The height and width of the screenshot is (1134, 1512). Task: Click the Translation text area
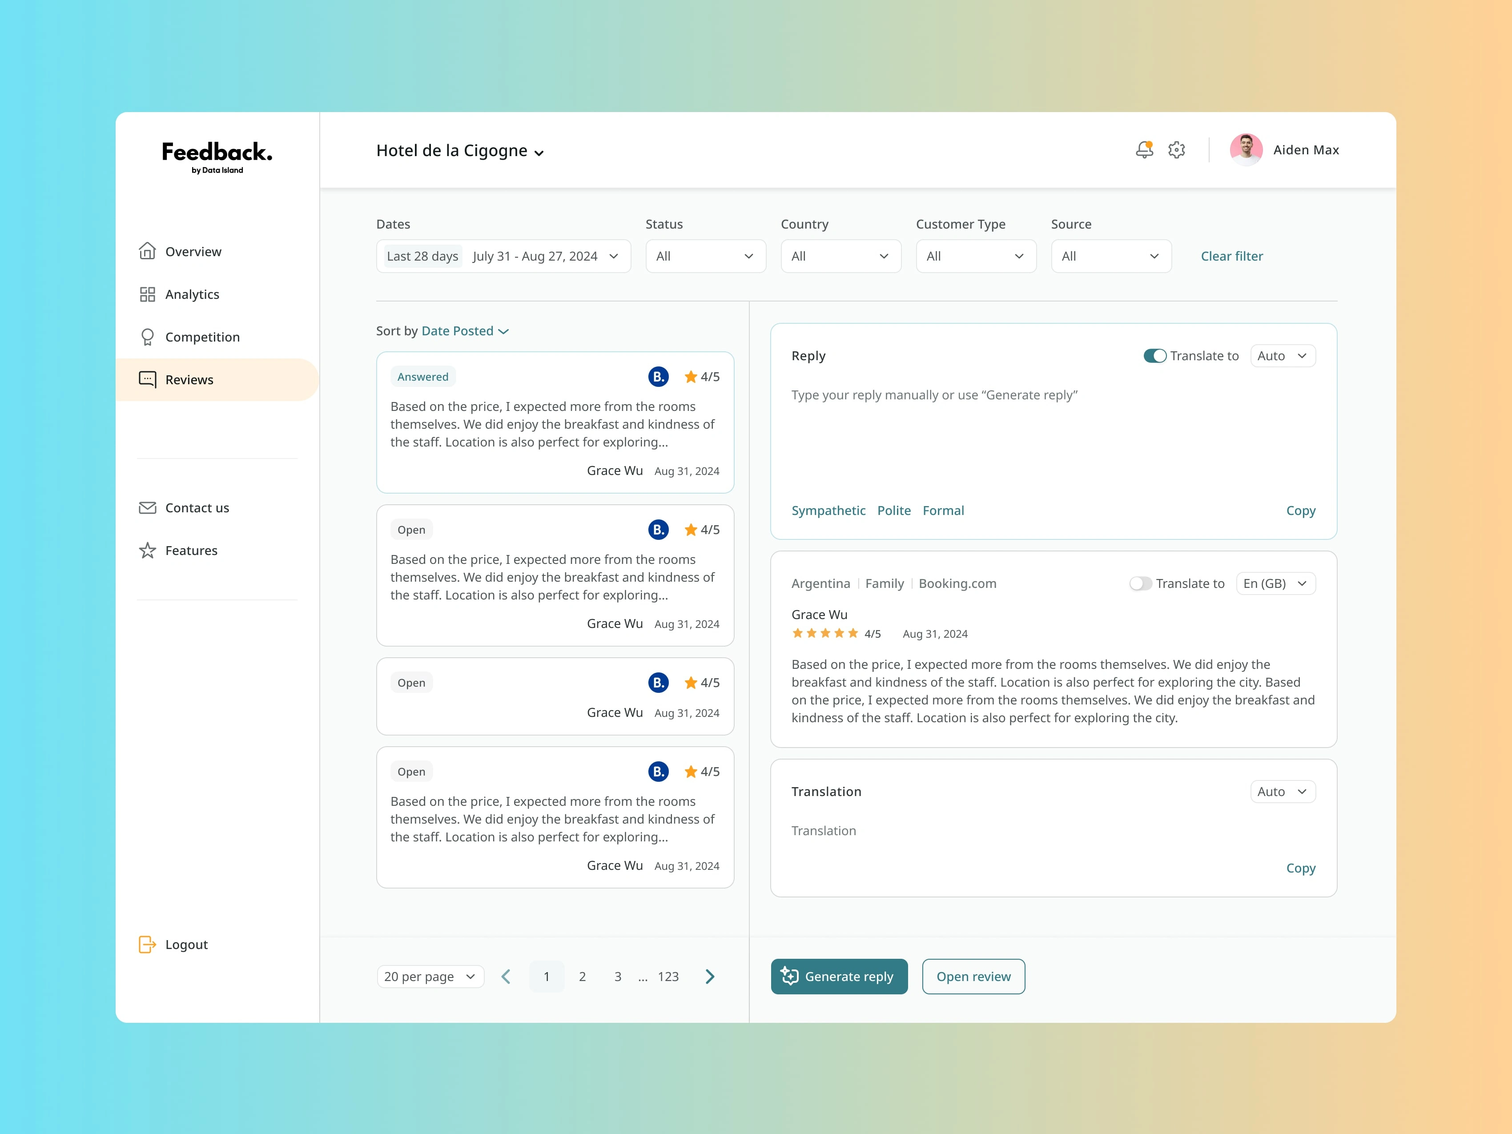(x=1054, y=831)
